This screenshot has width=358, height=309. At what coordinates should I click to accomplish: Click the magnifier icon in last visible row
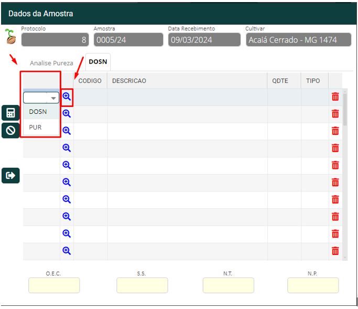(67, 251)
